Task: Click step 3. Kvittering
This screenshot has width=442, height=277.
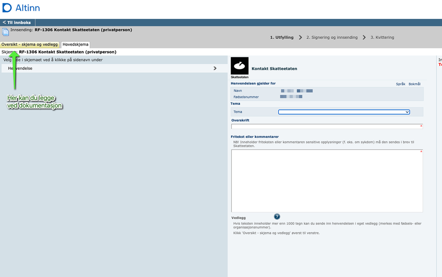Action: pos(382,37)
